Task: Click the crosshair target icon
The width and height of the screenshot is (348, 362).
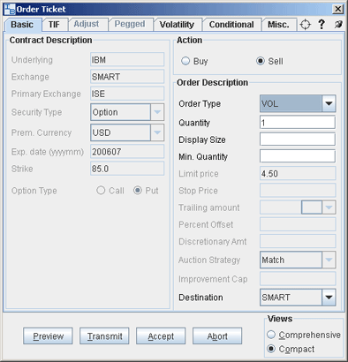Action: [x=305, y=25]
